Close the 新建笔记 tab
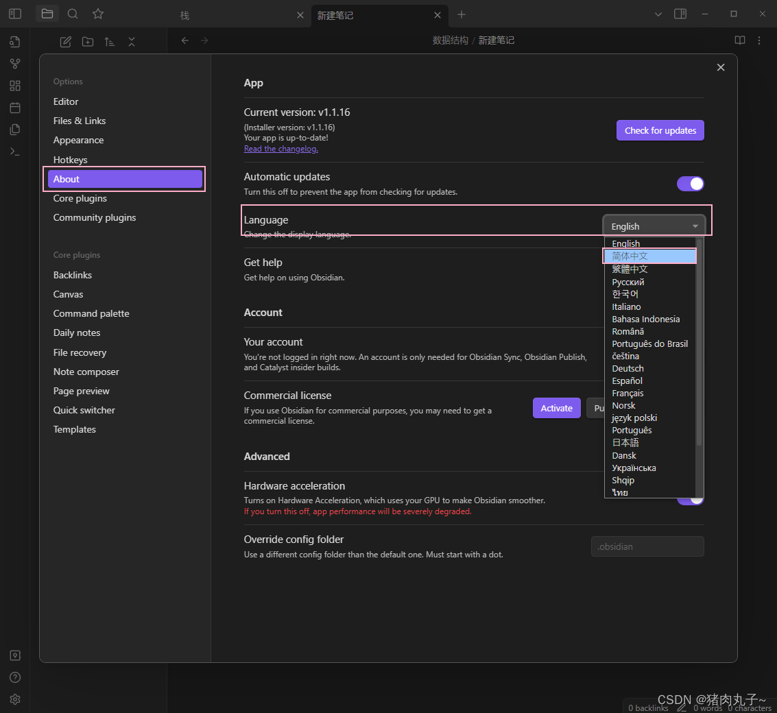This screenshot has width=777, height=713. tap(438, 15)
